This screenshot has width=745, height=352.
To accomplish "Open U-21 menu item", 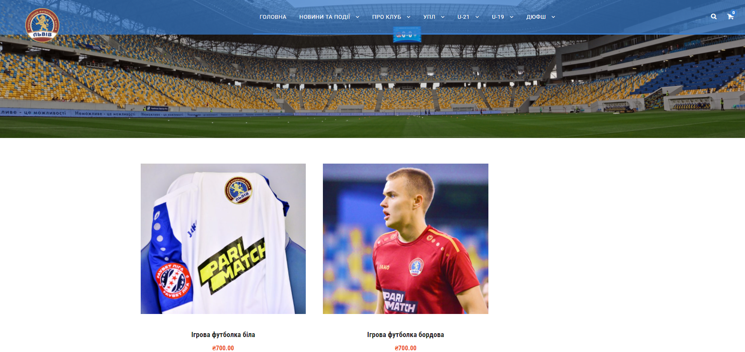I will pos(463,17).
